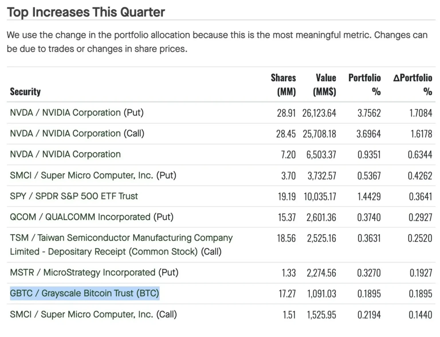
Task: Select the QCOM value 2,601.36
Action: tap(321, 217)
